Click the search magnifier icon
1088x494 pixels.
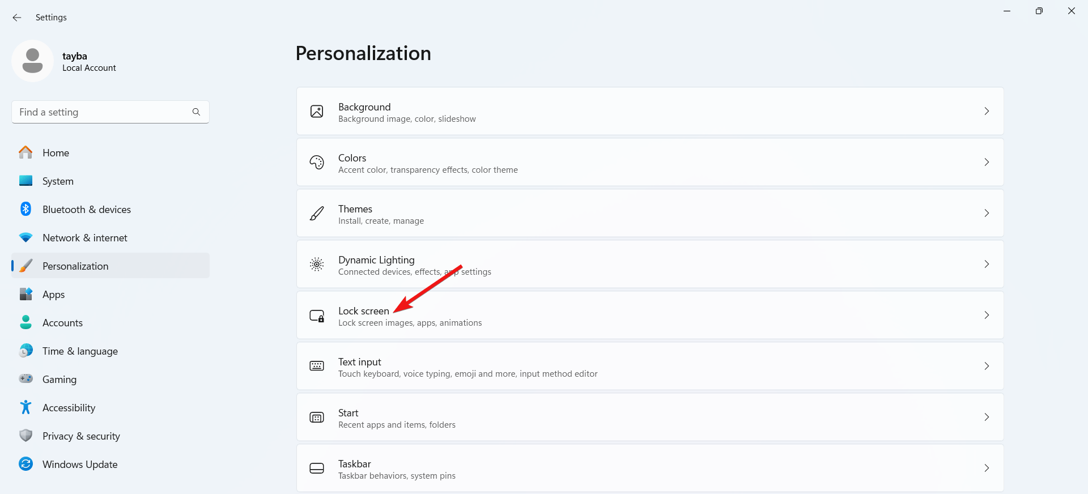[196, 112]
